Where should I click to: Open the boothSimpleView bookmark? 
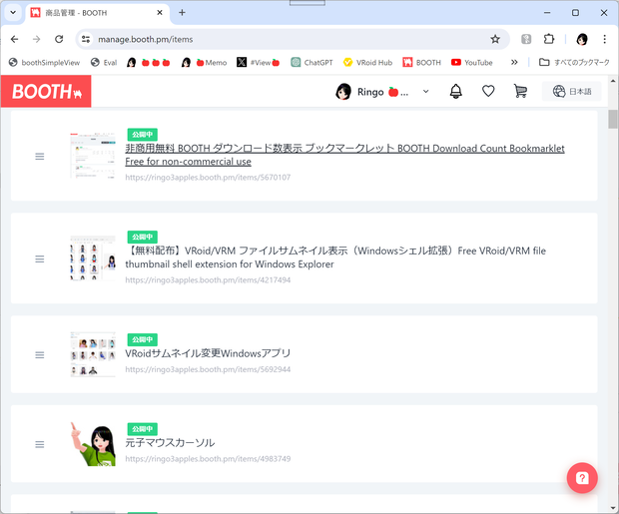[44, 62]
